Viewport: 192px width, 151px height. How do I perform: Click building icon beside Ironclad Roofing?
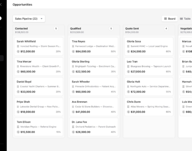18,46
